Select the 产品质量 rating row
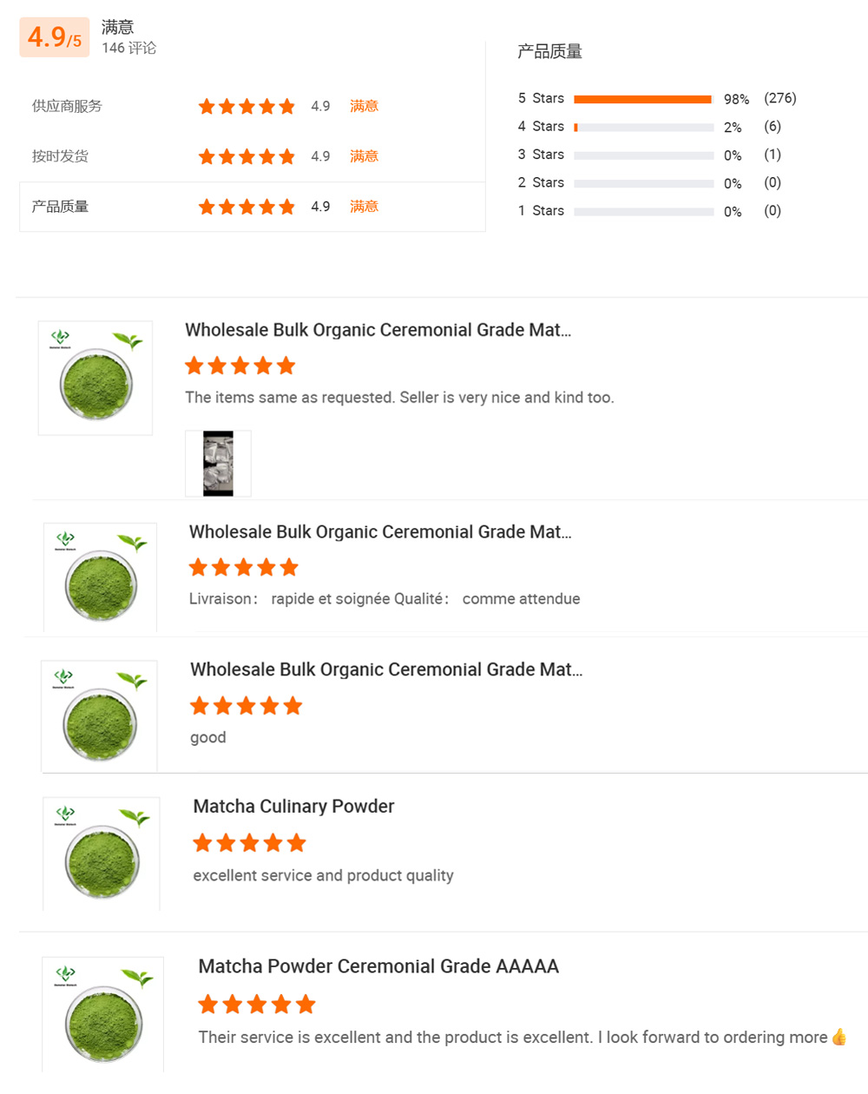The height and width of the screenshot is (1094, 868). pos(252,207)
